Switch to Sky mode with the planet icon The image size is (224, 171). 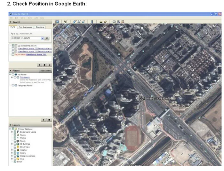[105, 22]
